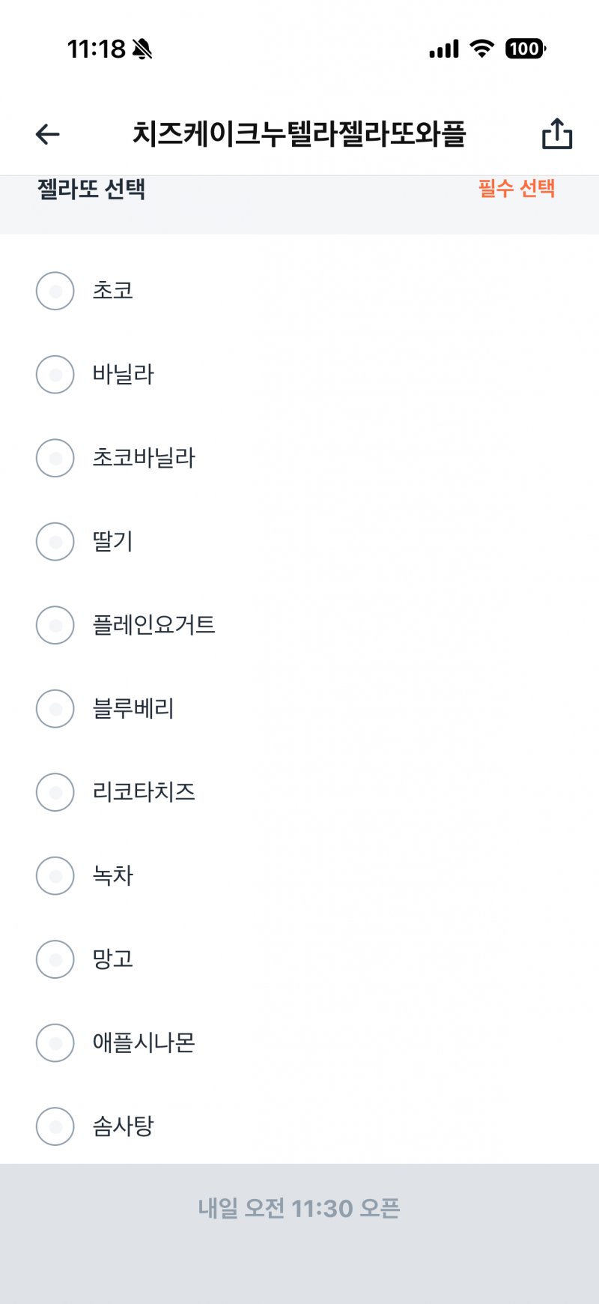Tap the share icon at top right
The image size is (599, 1304).
click(556, 133)
